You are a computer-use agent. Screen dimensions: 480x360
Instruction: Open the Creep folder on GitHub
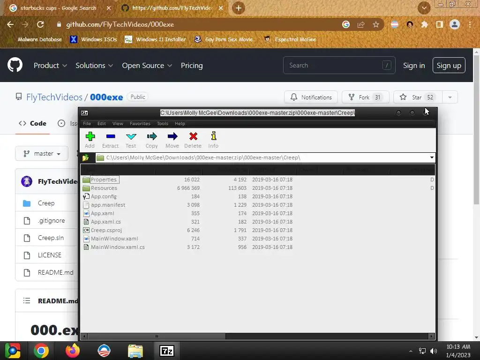point(46,203)
